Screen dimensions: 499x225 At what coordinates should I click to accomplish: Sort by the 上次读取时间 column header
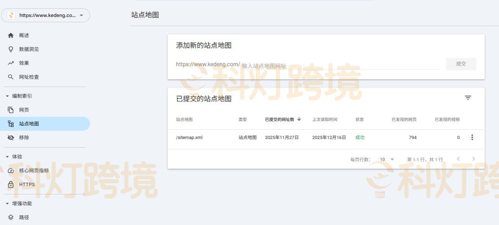tap(325, 120)
